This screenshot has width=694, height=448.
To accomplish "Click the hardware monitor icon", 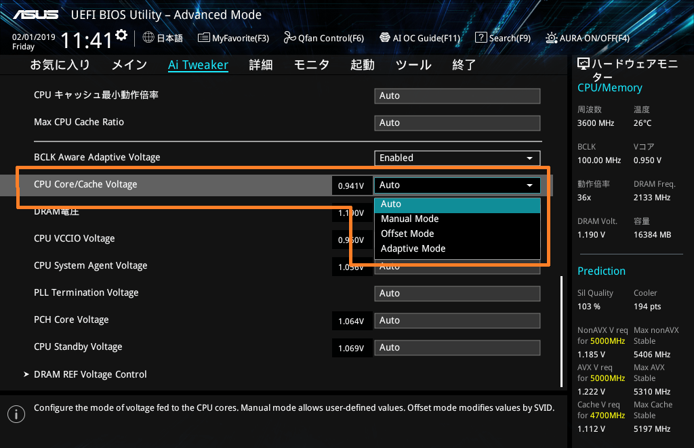I will tap(584, 64).
